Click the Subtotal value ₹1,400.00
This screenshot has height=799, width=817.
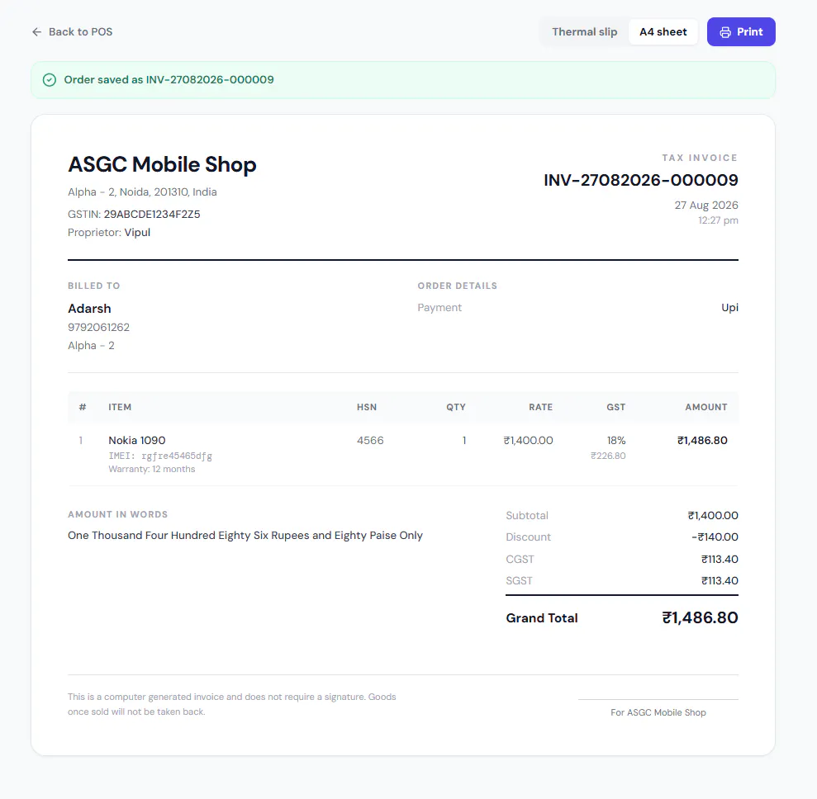713,515
